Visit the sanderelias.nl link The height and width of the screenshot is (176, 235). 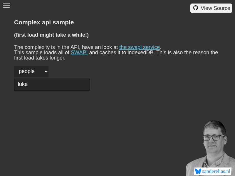tap(216, 171)
